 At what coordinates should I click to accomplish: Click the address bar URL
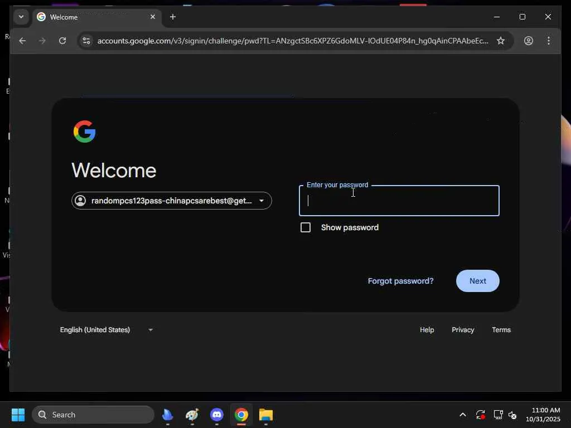[x=293, y=41]
